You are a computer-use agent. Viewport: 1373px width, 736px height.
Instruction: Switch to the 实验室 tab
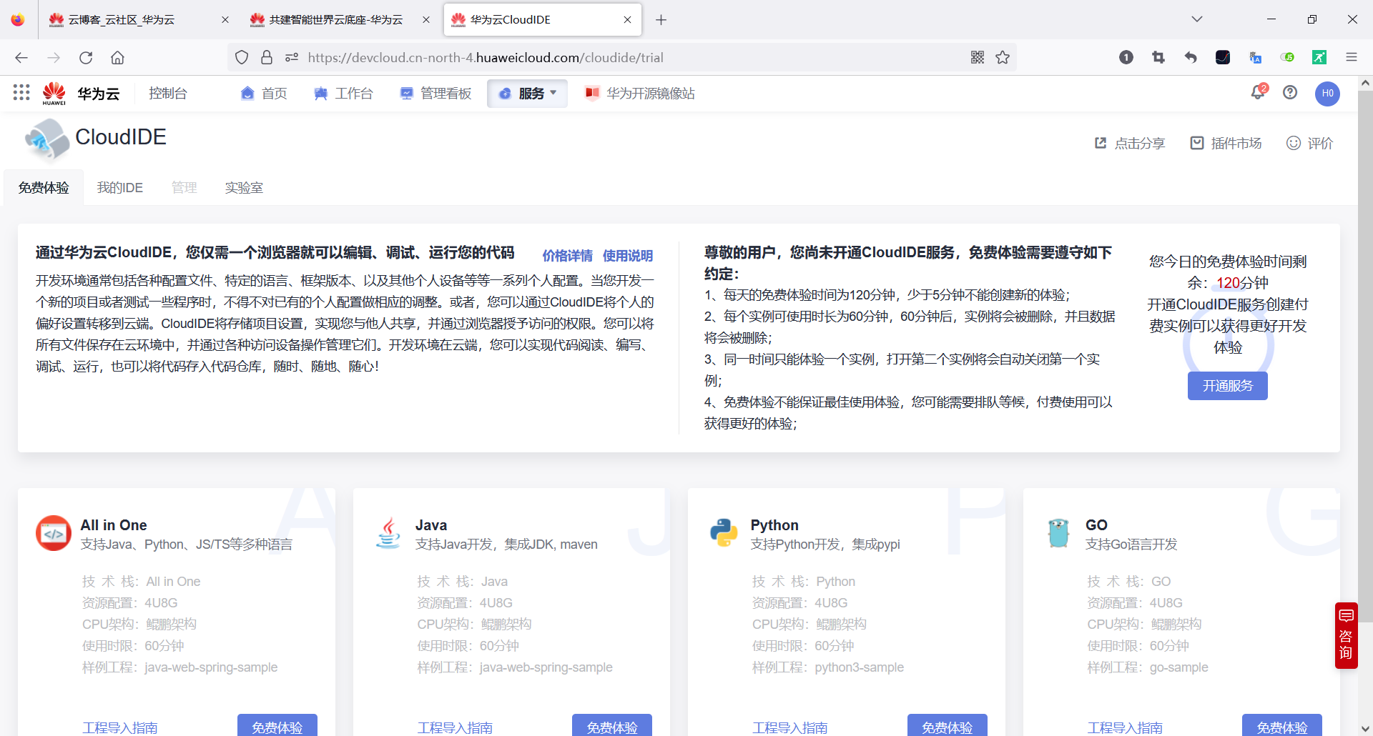244,187
